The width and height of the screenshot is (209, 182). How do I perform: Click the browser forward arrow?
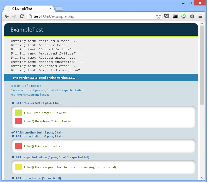coord(14,16)
